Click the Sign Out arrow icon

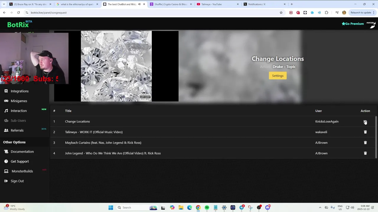tap(6, 181)
